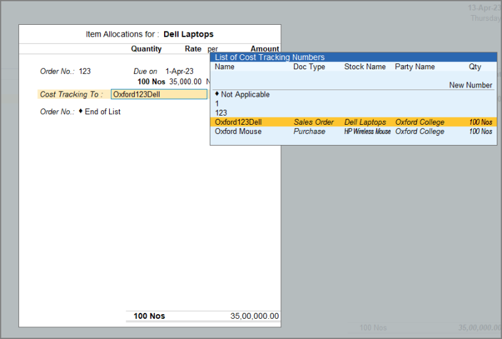Click the Doc Type column header

click(309, 67)
